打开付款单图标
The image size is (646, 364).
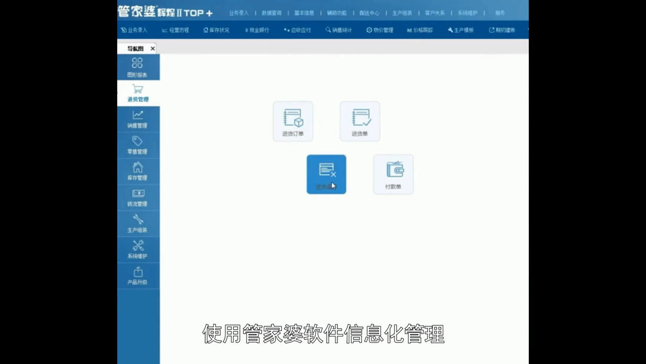[393, 174]
